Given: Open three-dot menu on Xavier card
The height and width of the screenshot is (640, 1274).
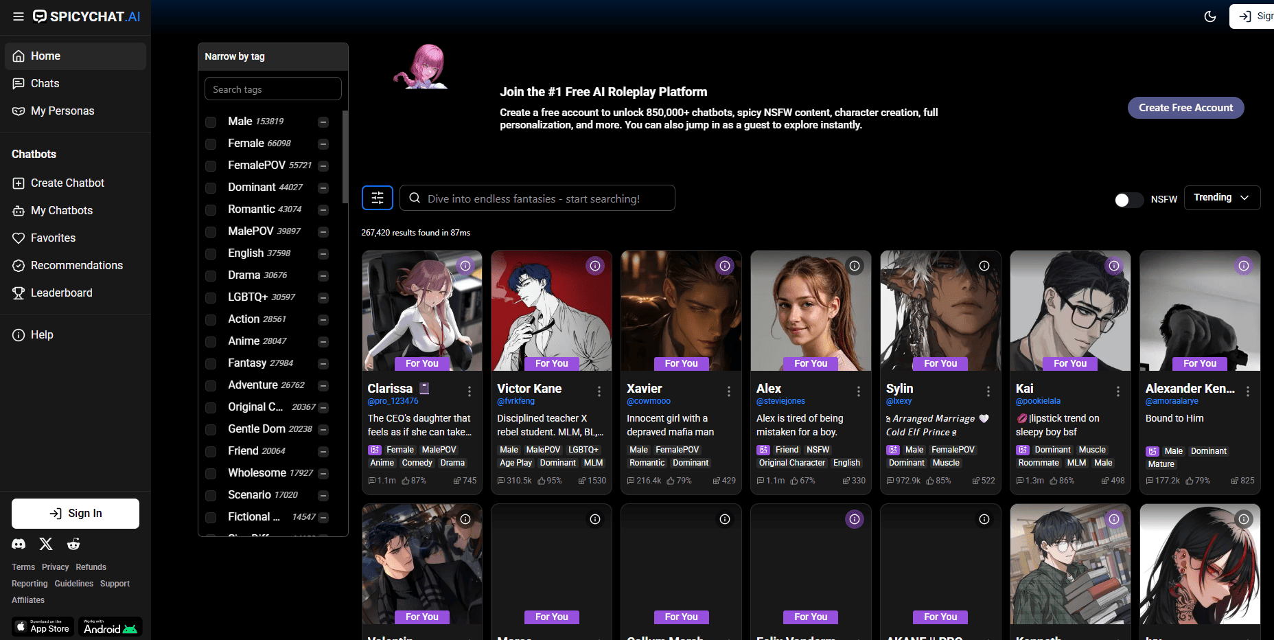Looking at the screenshot, I should click(729, 391).
